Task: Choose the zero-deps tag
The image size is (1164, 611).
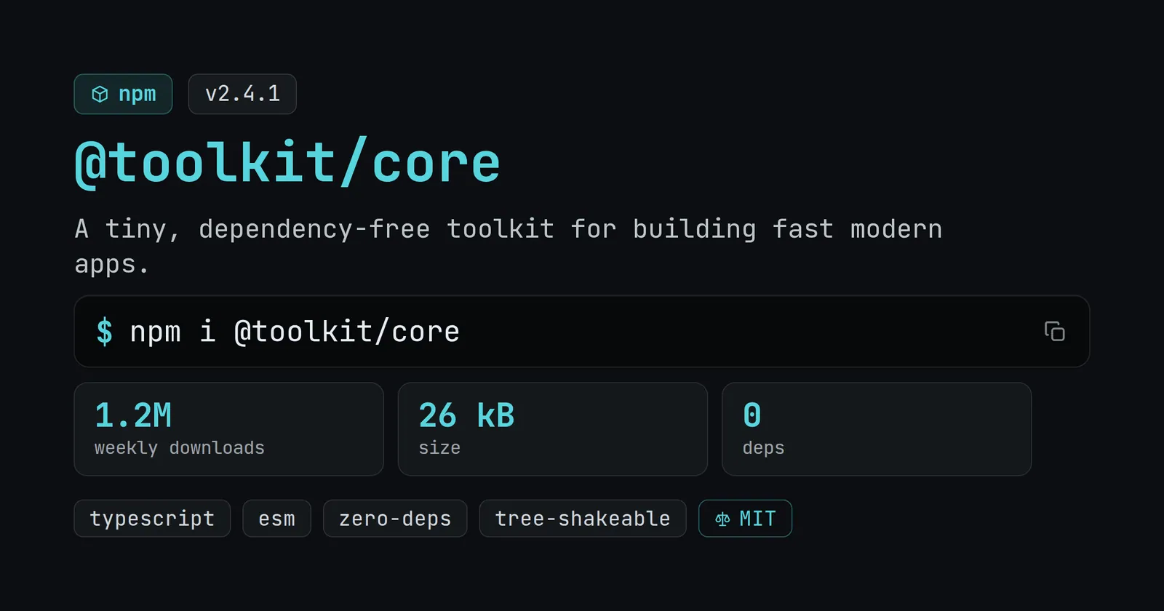Action: tap(395, 519)
